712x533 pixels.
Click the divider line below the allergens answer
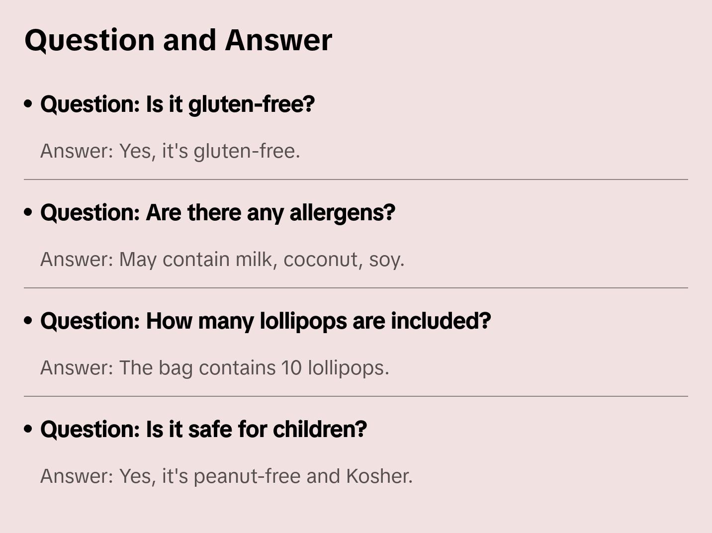356,288
